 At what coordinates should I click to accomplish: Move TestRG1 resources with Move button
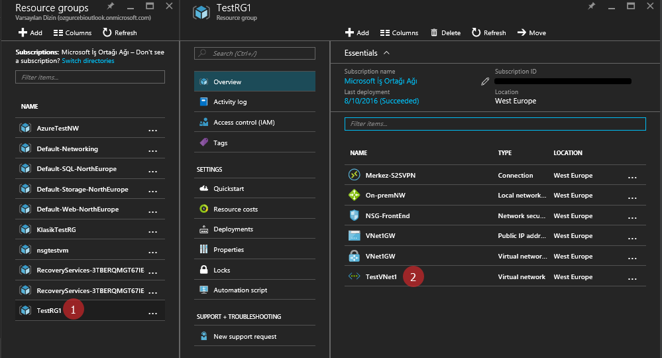coord(531,32)
